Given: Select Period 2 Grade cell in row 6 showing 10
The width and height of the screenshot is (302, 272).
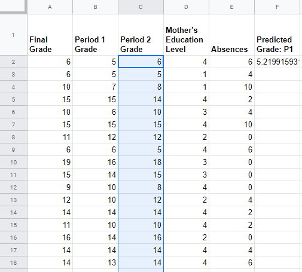Looking at the screenshot, I should tap(141, 112).
